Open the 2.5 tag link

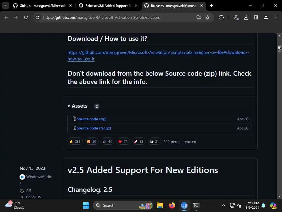(x=29, y=191)
